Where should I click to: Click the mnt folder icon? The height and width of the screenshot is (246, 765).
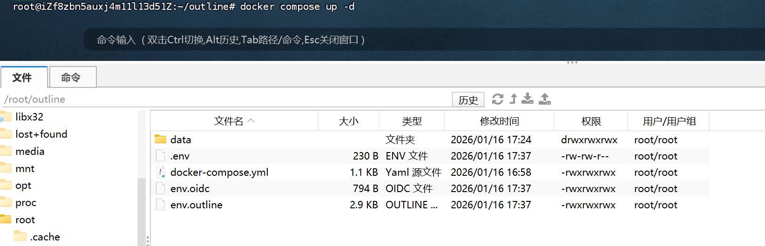point(6,168)
